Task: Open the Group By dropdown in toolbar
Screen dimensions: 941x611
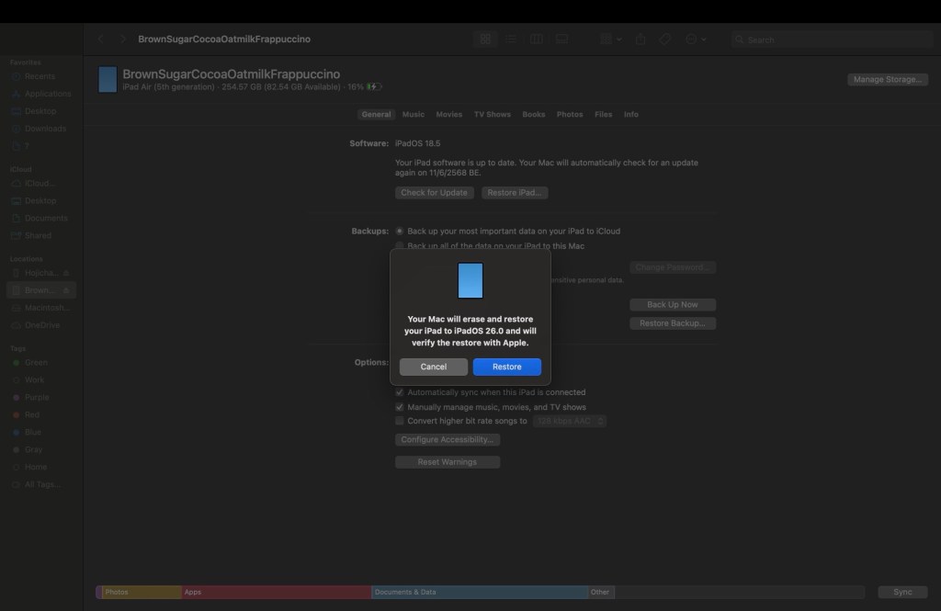Action: point(610,40)
